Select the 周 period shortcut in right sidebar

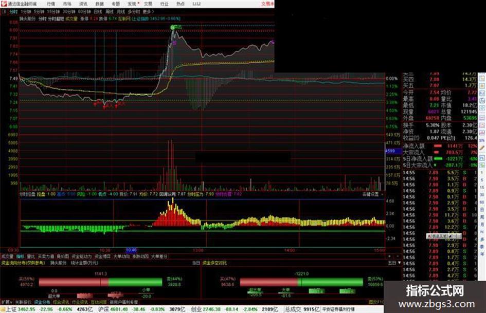[x=482, y=217]
